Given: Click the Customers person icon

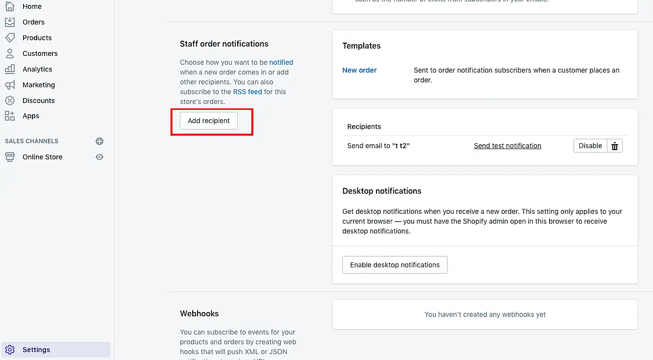Looking at the screenshot, I should coord(10,53).
